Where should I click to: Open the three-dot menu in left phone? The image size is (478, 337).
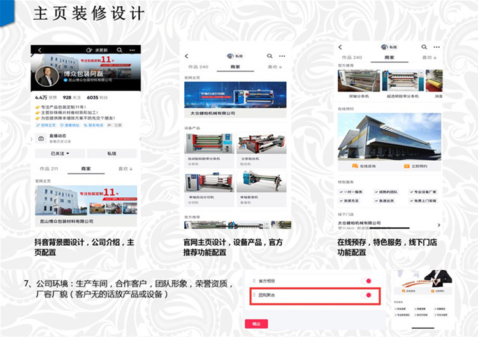coord(132,50)
